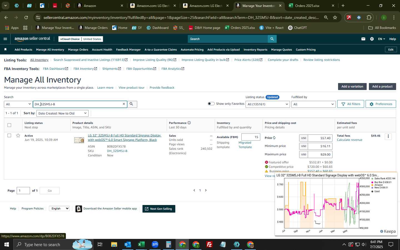The height and width of the screenshot is (250, 400).
Task: Open Calculator from the taskbar
Action: [x=168, y=244]
